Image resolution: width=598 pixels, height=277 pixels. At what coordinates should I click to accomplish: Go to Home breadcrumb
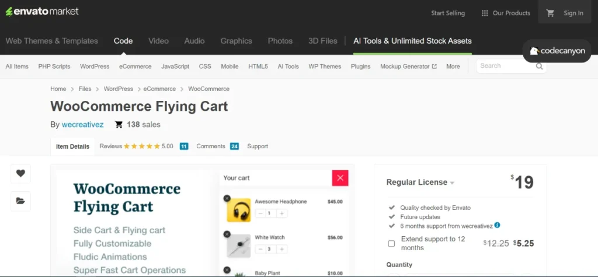point(58,89)
